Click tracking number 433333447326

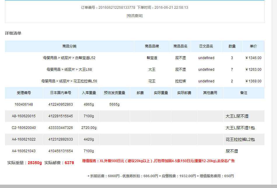[61, 128]
